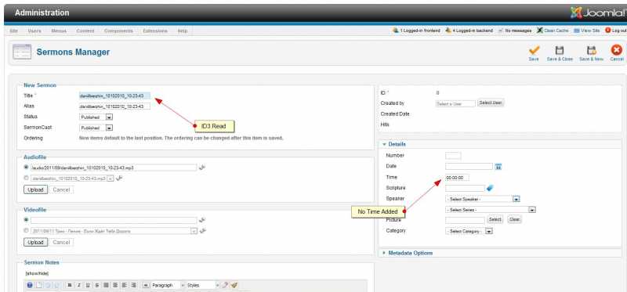Click the Save & New icon
627x292 pixels.
point(591,50)
